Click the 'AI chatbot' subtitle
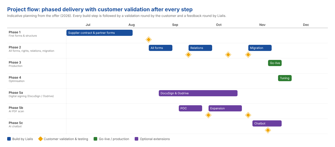The height and width of the screenshot is (147, 335). click(15, 127)
